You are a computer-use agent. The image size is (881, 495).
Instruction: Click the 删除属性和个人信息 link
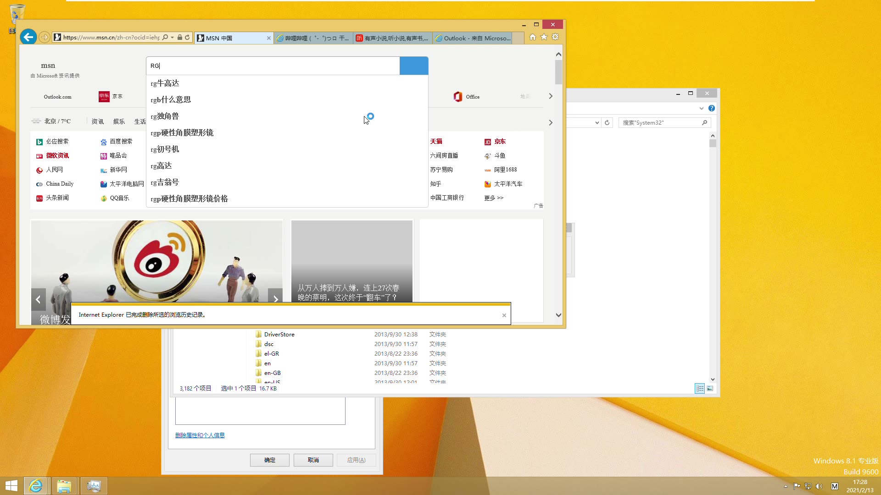tap(200, 435)
